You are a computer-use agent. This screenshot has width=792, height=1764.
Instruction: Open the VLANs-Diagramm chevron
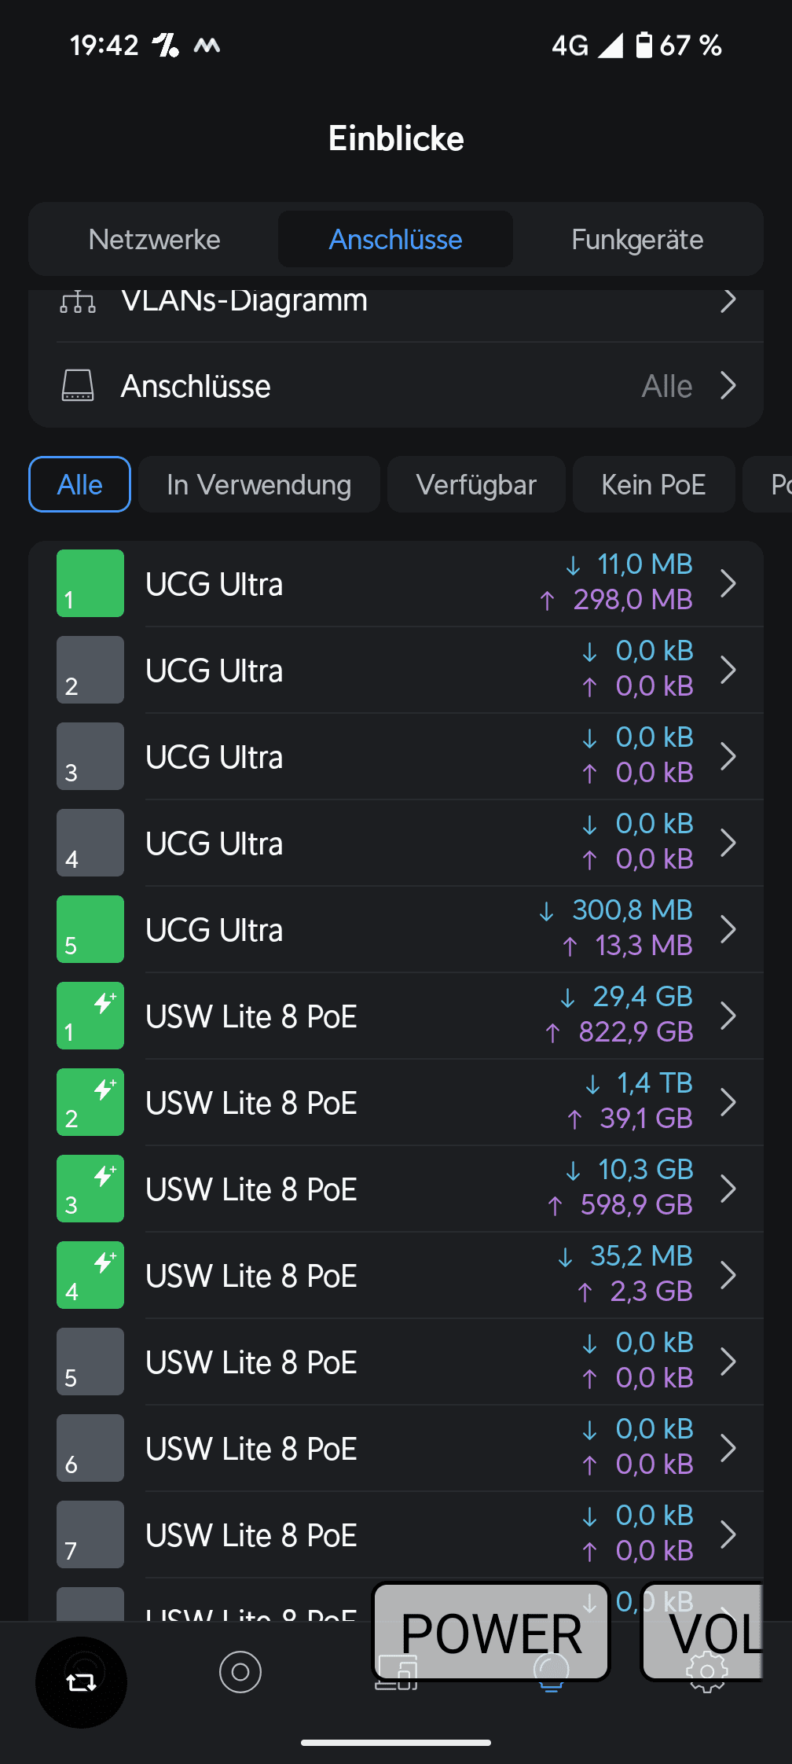728,300
